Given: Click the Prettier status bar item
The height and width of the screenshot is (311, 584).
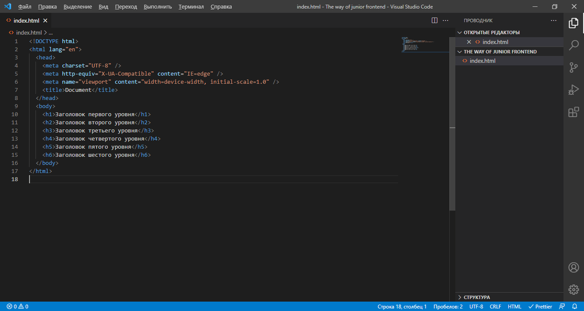Looking at the screenshot, I should [x=540, y=307].
